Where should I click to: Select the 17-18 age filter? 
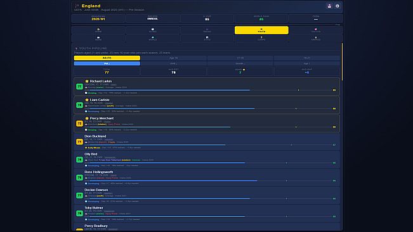[x=240, y=58]
